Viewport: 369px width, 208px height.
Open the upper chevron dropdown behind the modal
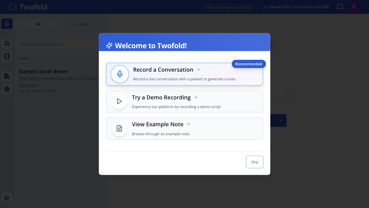(288, 92)
